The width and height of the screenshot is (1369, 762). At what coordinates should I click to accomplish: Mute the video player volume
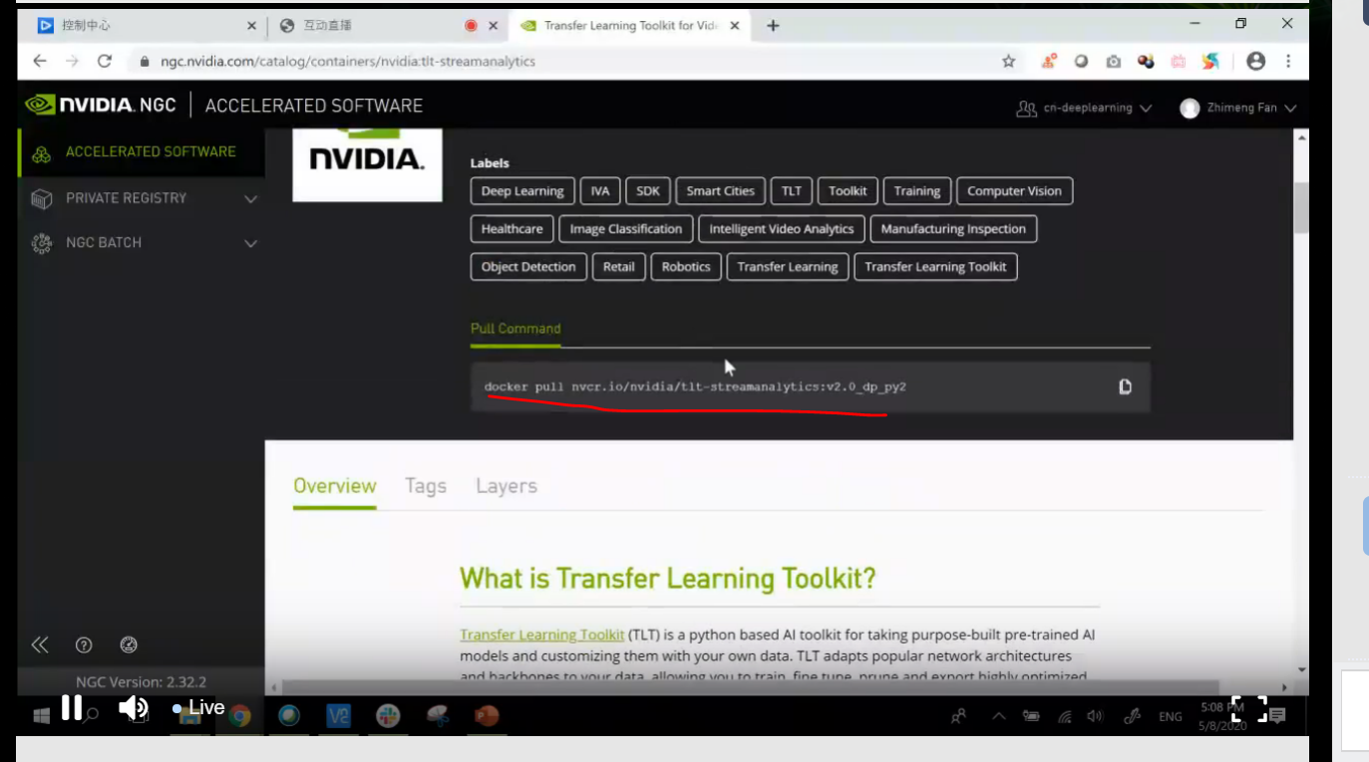(133, 707)
